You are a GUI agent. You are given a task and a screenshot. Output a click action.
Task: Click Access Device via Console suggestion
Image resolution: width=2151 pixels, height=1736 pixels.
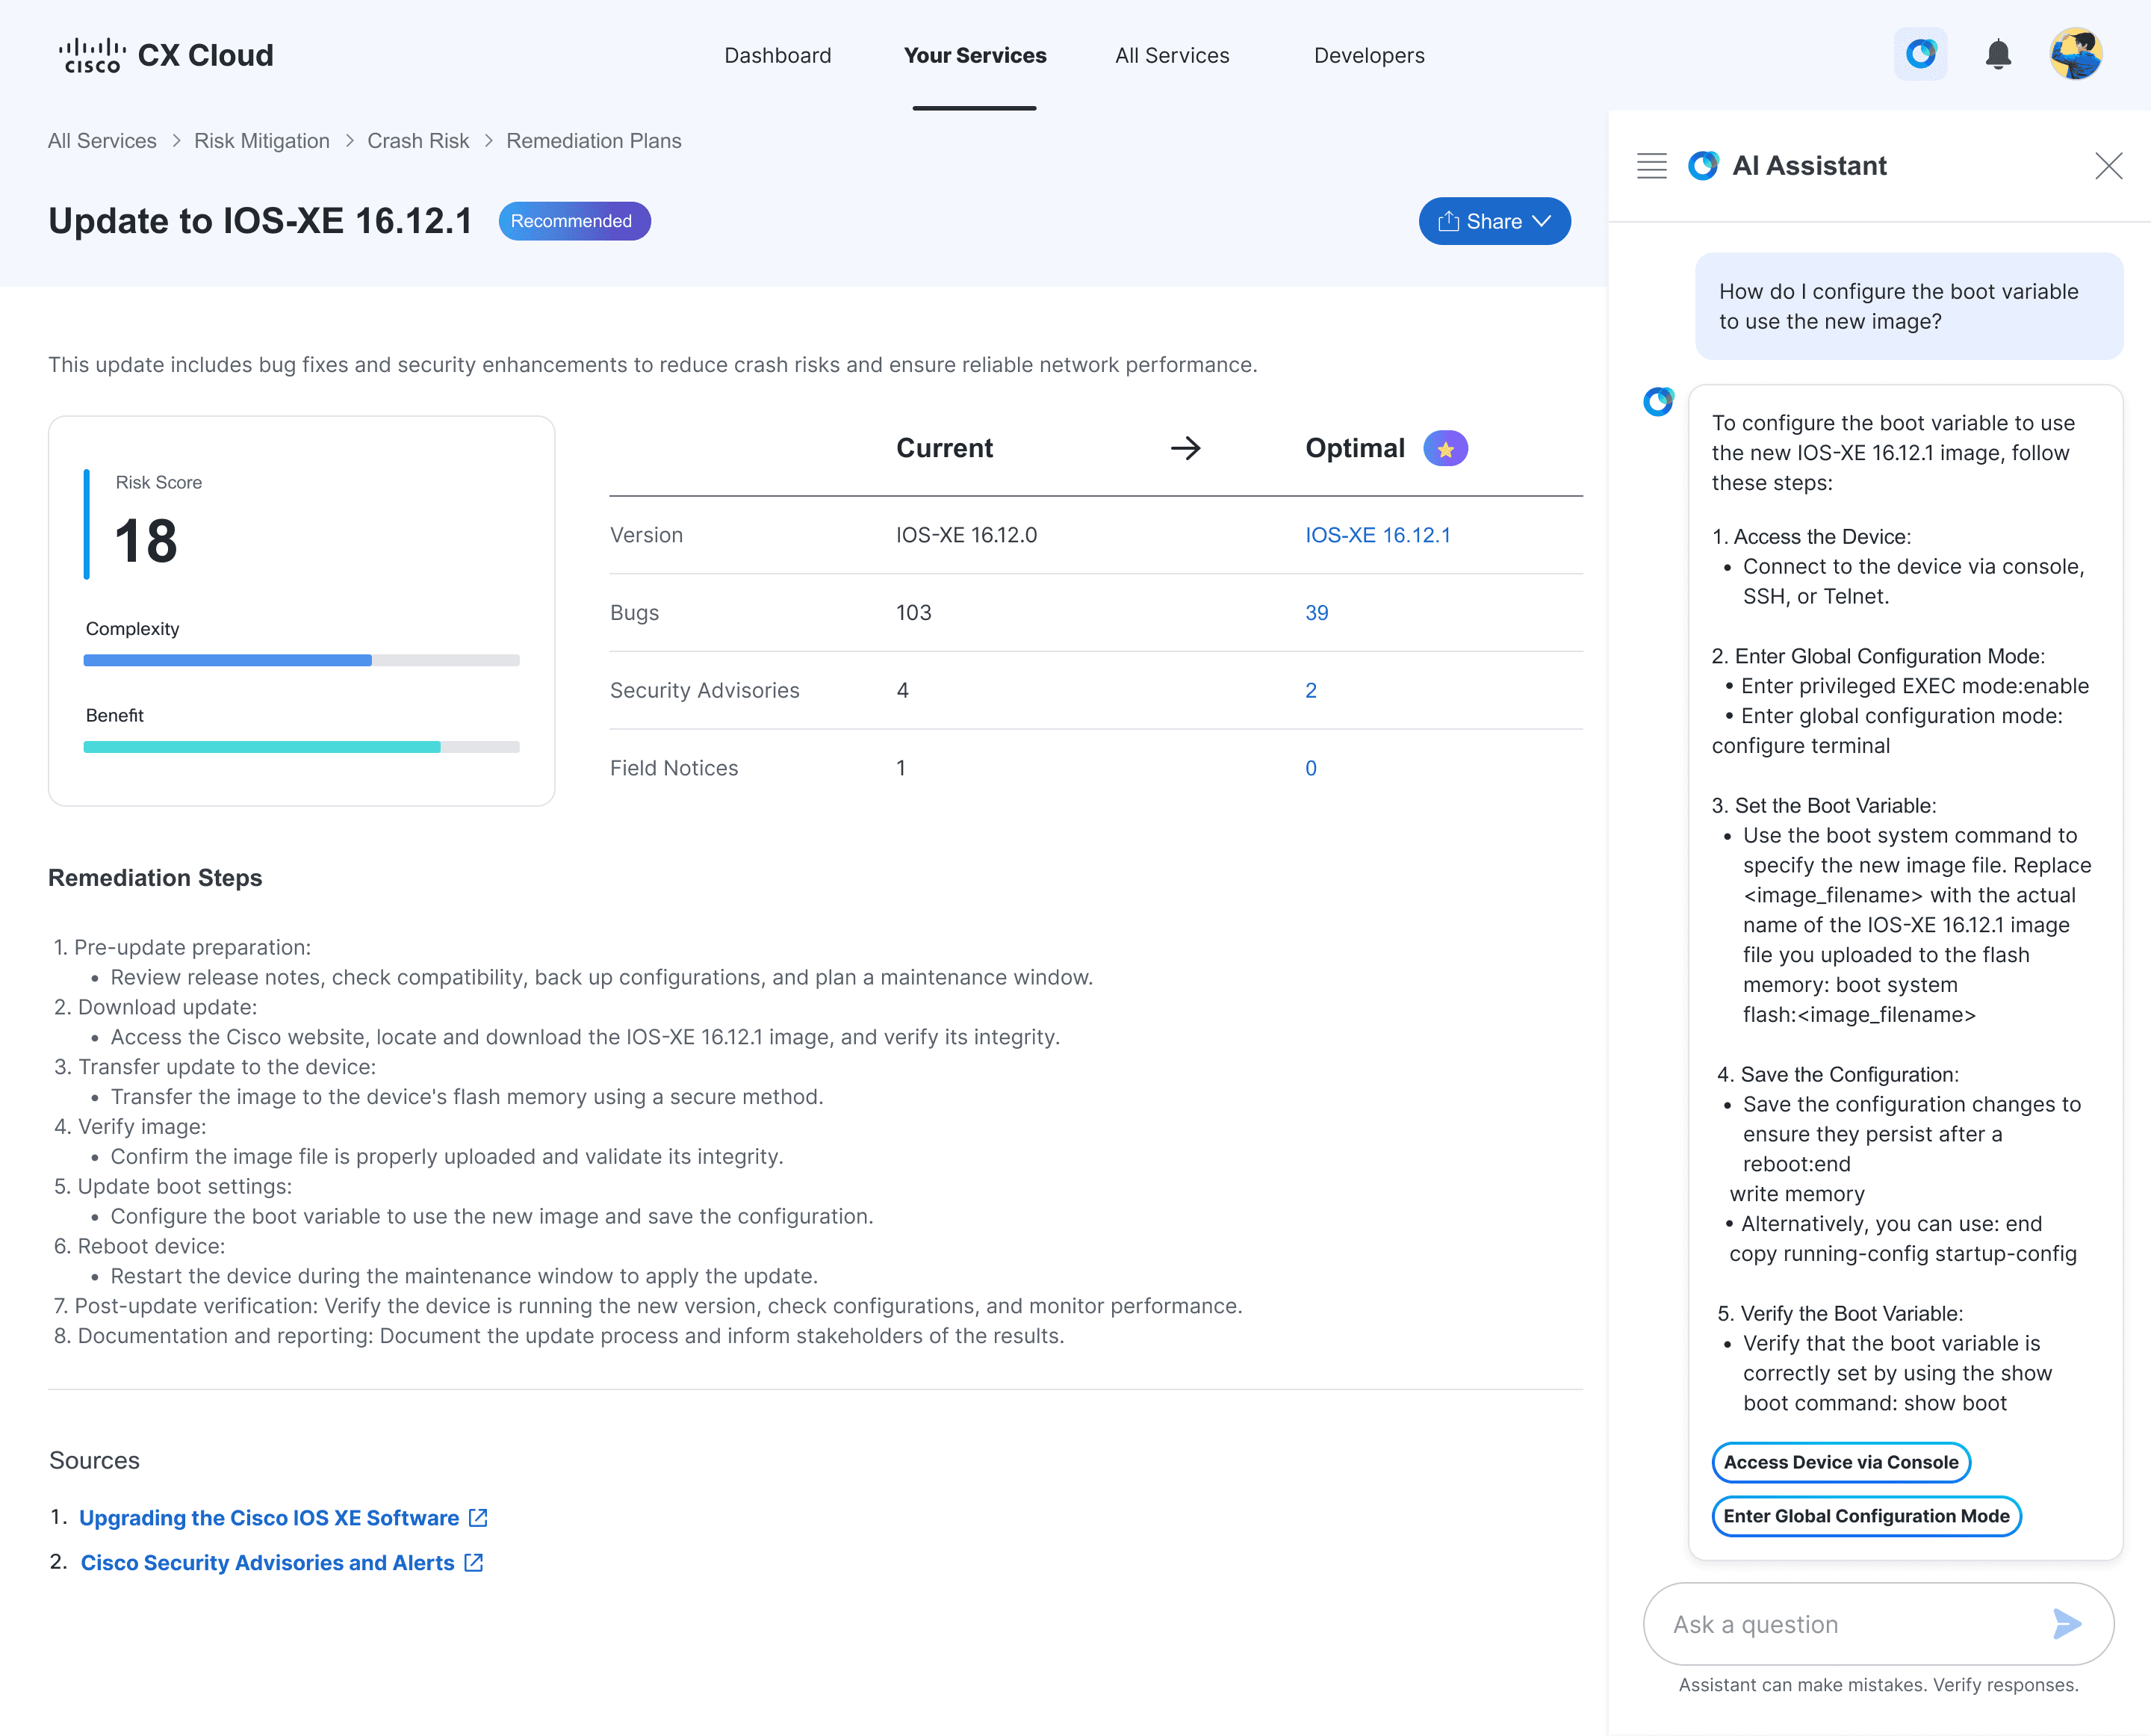click(x=1840, y=1462)
